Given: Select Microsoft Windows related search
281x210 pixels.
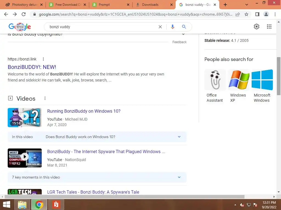Looking at the screenshot, I should pos(262,86).
